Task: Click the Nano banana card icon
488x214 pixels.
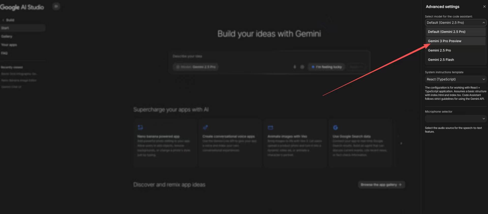Action: point(140,127)
